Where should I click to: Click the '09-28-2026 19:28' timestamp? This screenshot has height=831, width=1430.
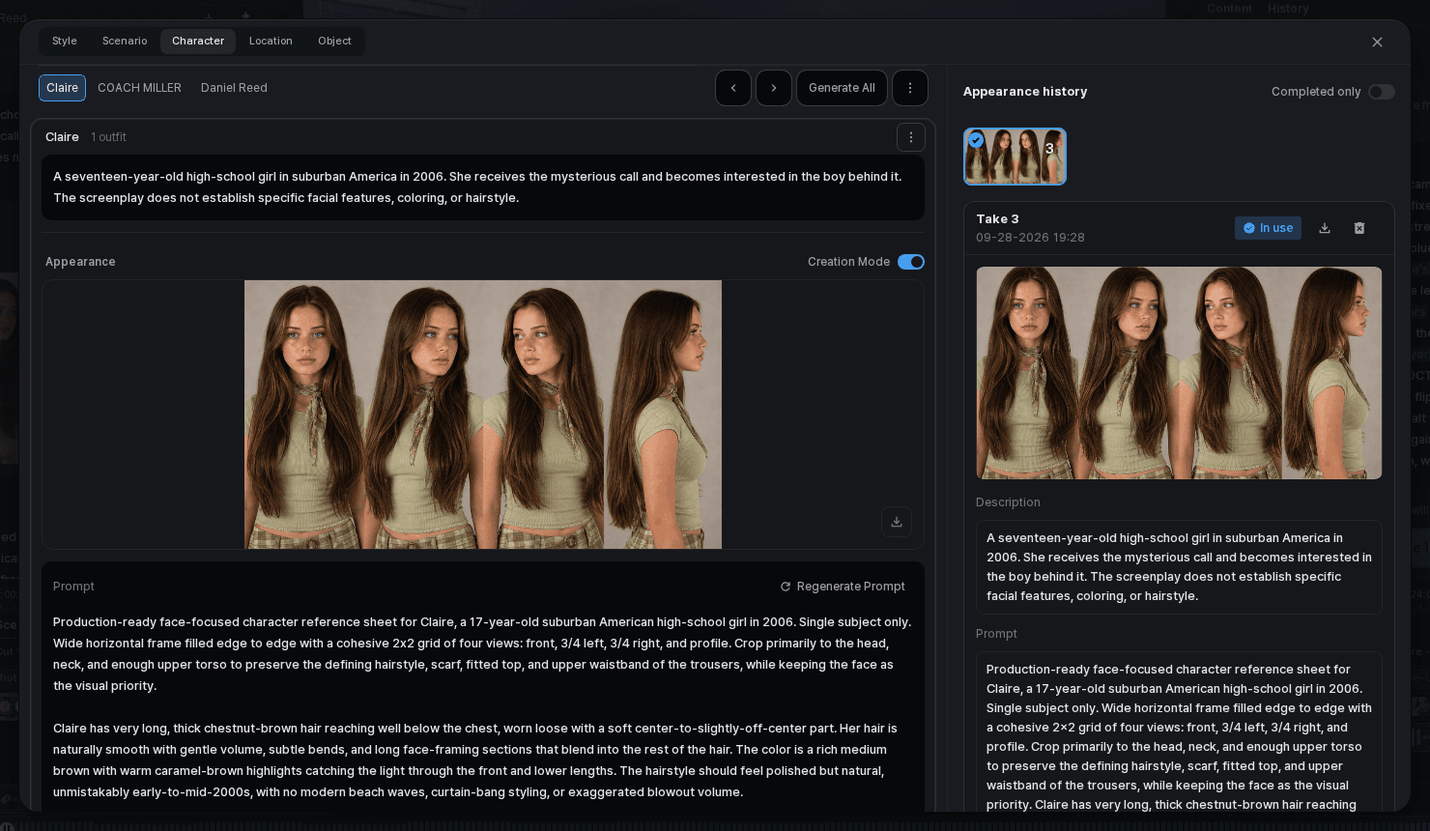point(1030,238)
